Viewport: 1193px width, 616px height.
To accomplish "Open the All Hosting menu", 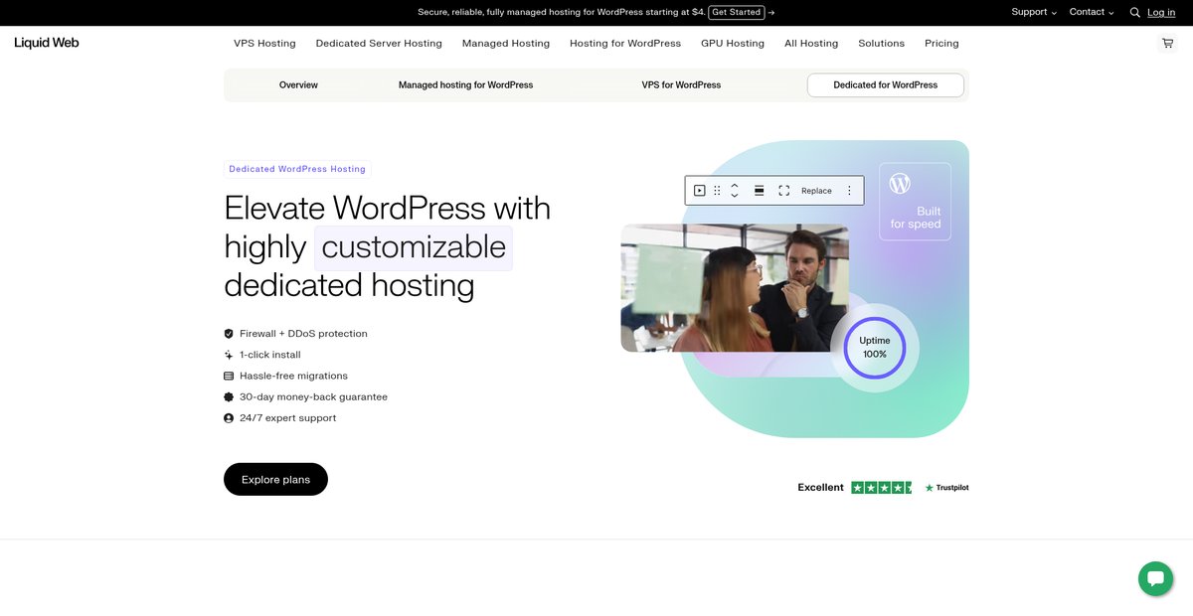I will (811, 44).
